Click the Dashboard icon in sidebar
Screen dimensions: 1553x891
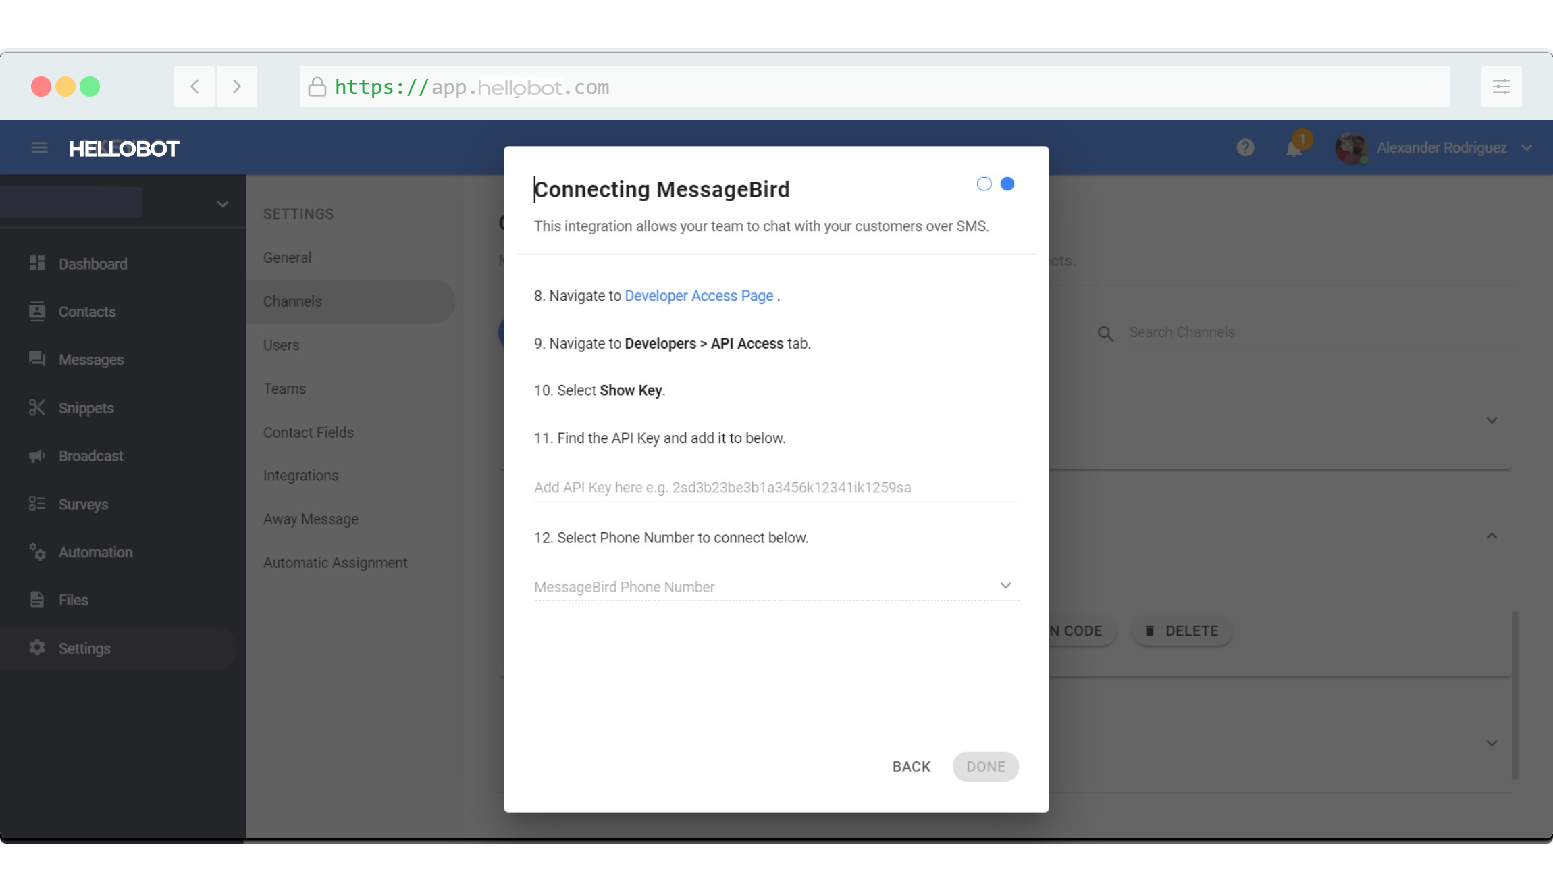click(37, 263)
